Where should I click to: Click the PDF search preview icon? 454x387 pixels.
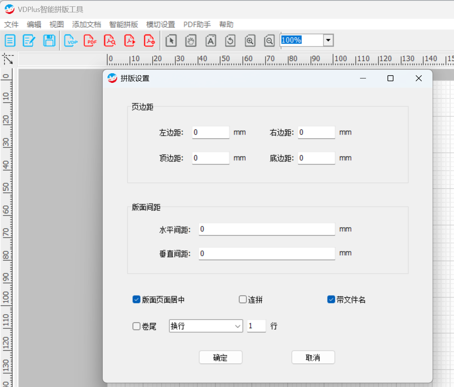point(110,41)
